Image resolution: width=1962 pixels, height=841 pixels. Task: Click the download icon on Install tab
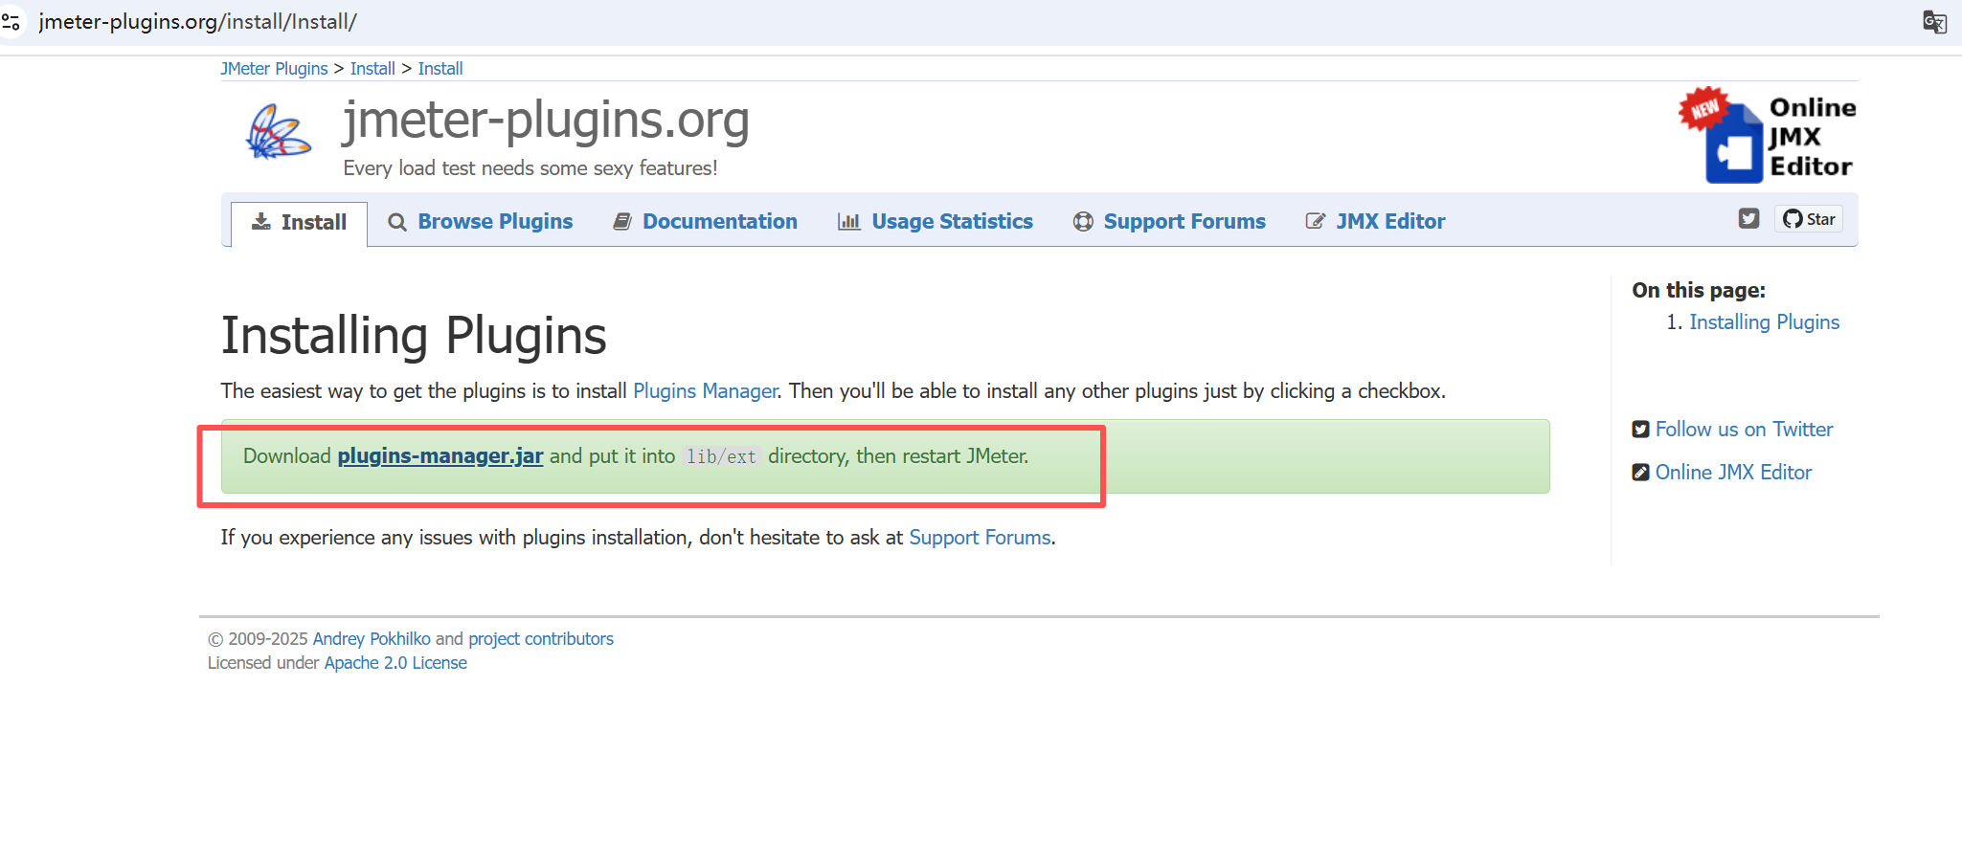(x=260, y=222)
